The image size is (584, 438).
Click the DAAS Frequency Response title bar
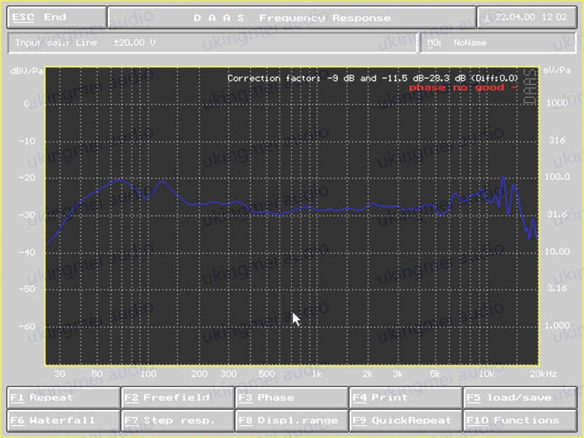coord(292,18)
